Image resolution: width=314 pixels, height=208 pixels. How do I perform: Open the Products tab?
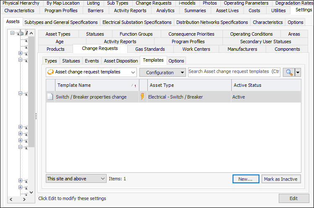tap(55, 49)
